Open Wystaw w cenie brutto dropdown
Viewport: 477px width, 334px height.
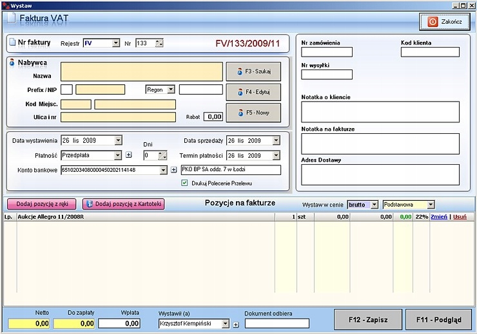[374, 205]
